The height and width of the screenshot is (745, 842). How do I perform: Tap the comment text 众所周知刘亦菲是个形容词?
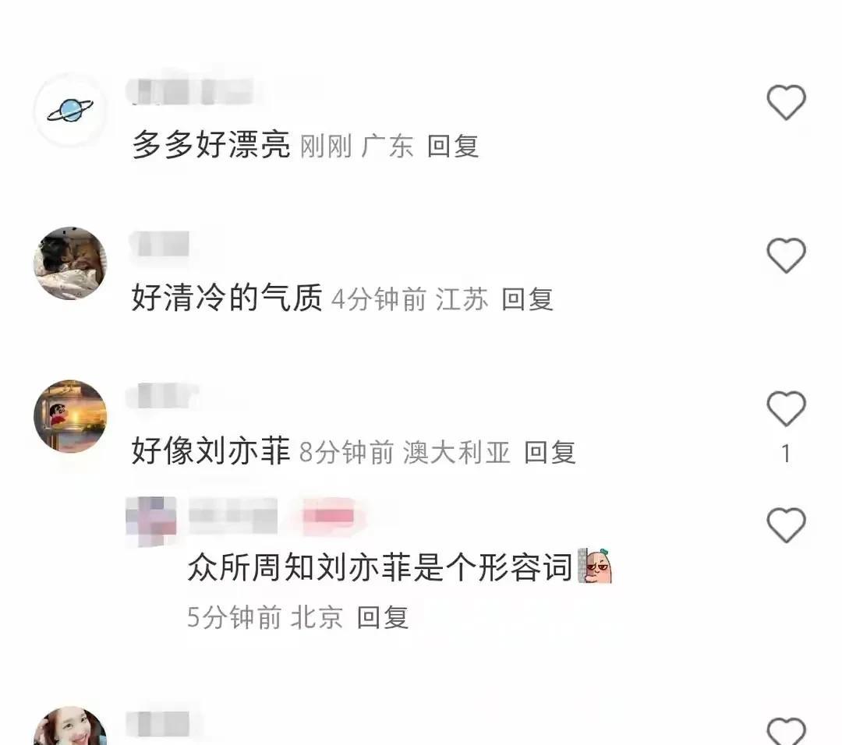pos(380,567)
